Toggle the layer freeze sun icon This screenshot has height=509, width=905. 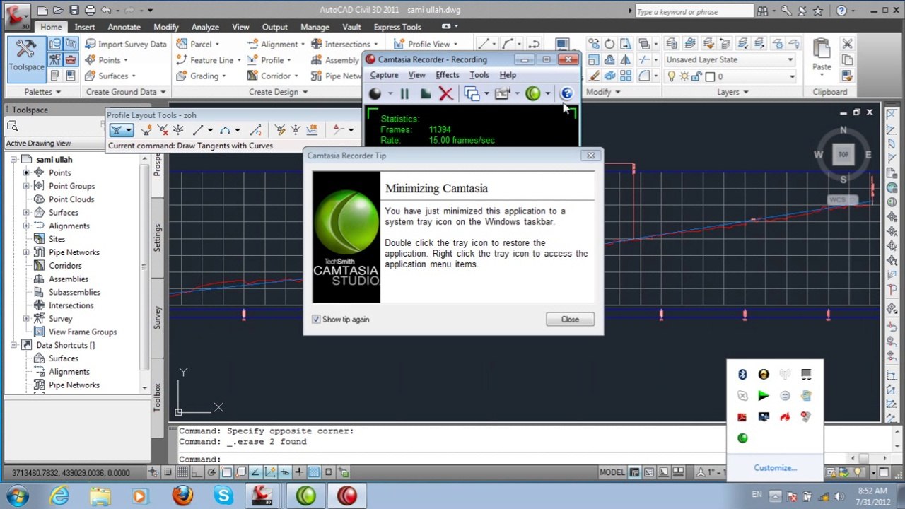(684, 76)
